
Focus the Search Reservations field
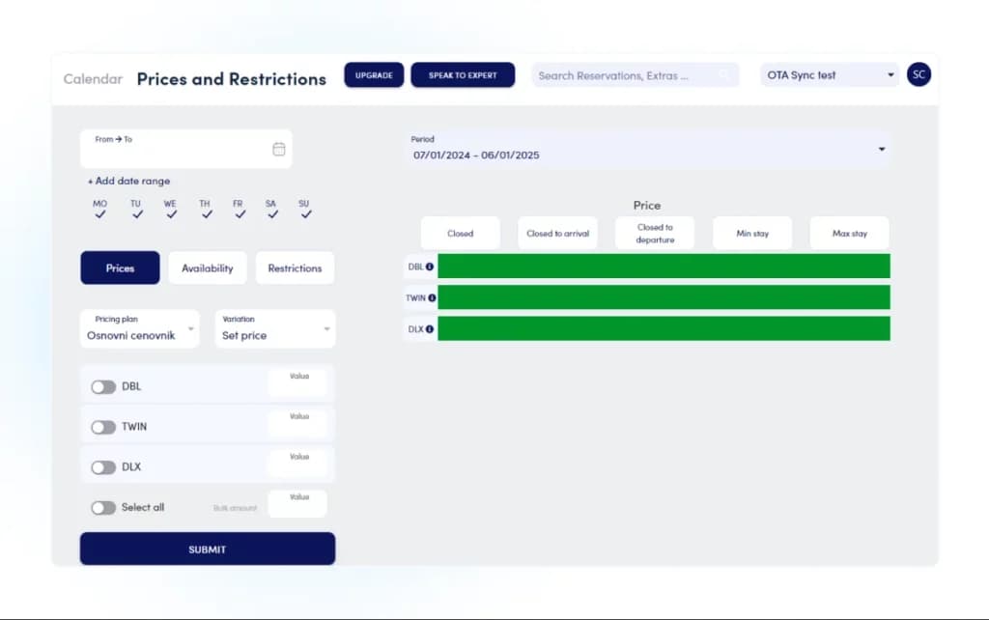point(636,75)
